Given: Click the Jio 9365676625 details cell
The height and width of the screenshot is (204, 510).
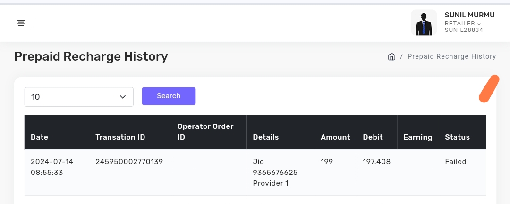Looking at the screenshot, I should click(275, 173).
